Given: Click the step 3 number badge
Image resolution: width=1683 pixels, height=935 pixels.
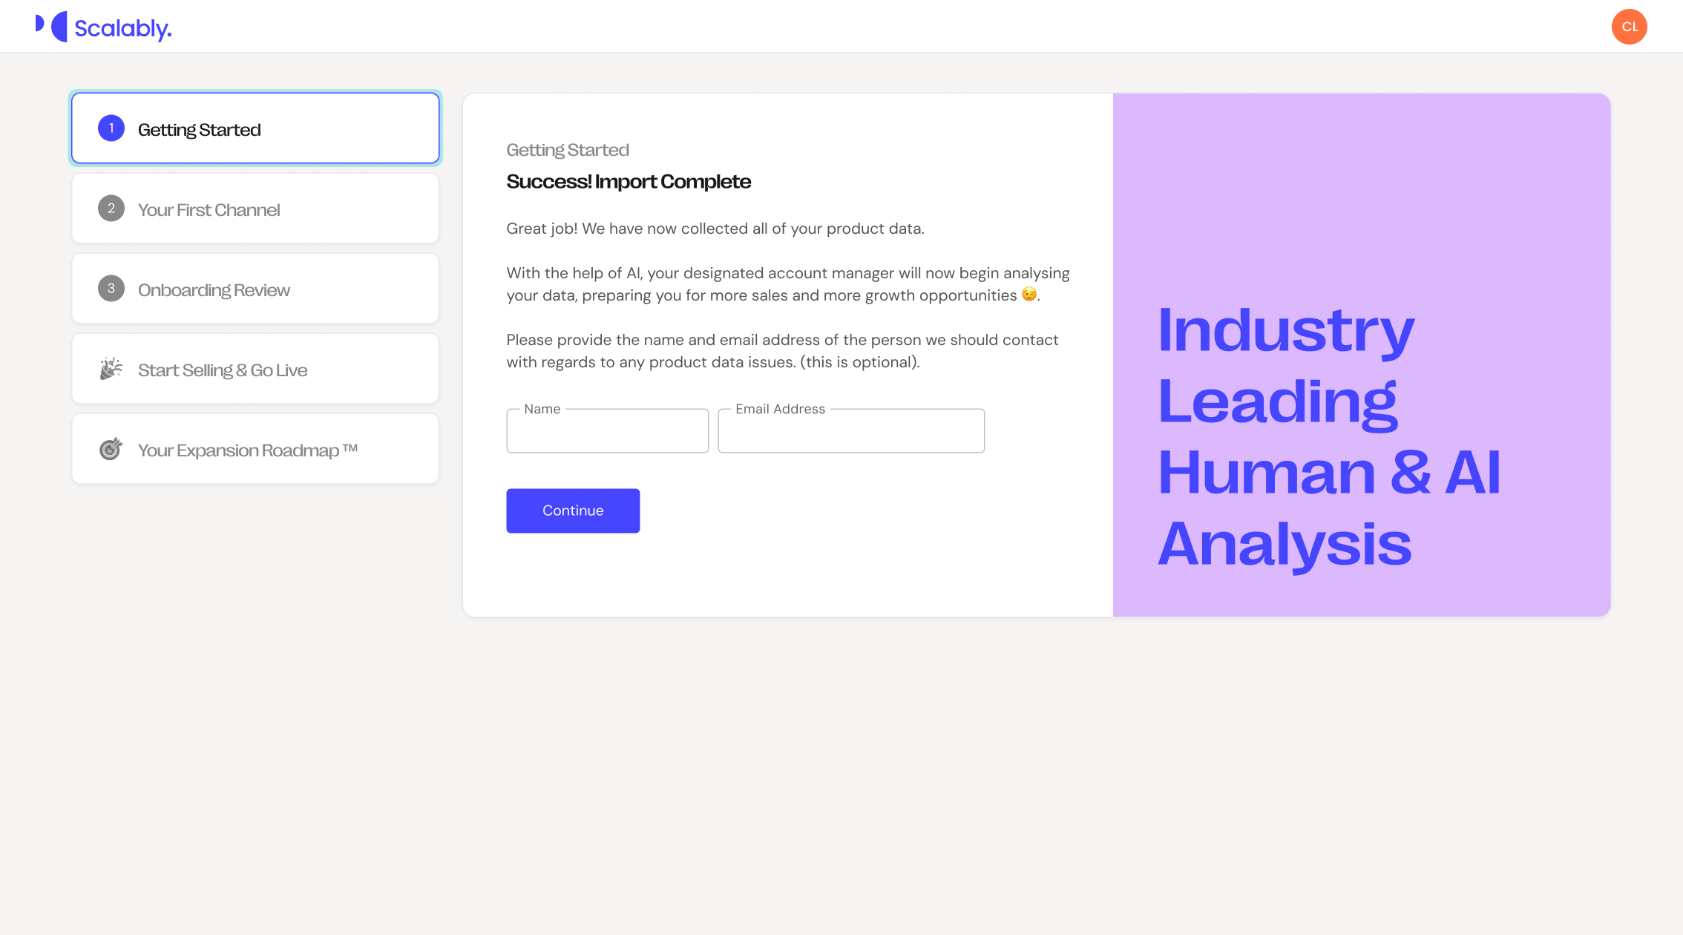Looking at the screenshot, I should pos(111,289).
